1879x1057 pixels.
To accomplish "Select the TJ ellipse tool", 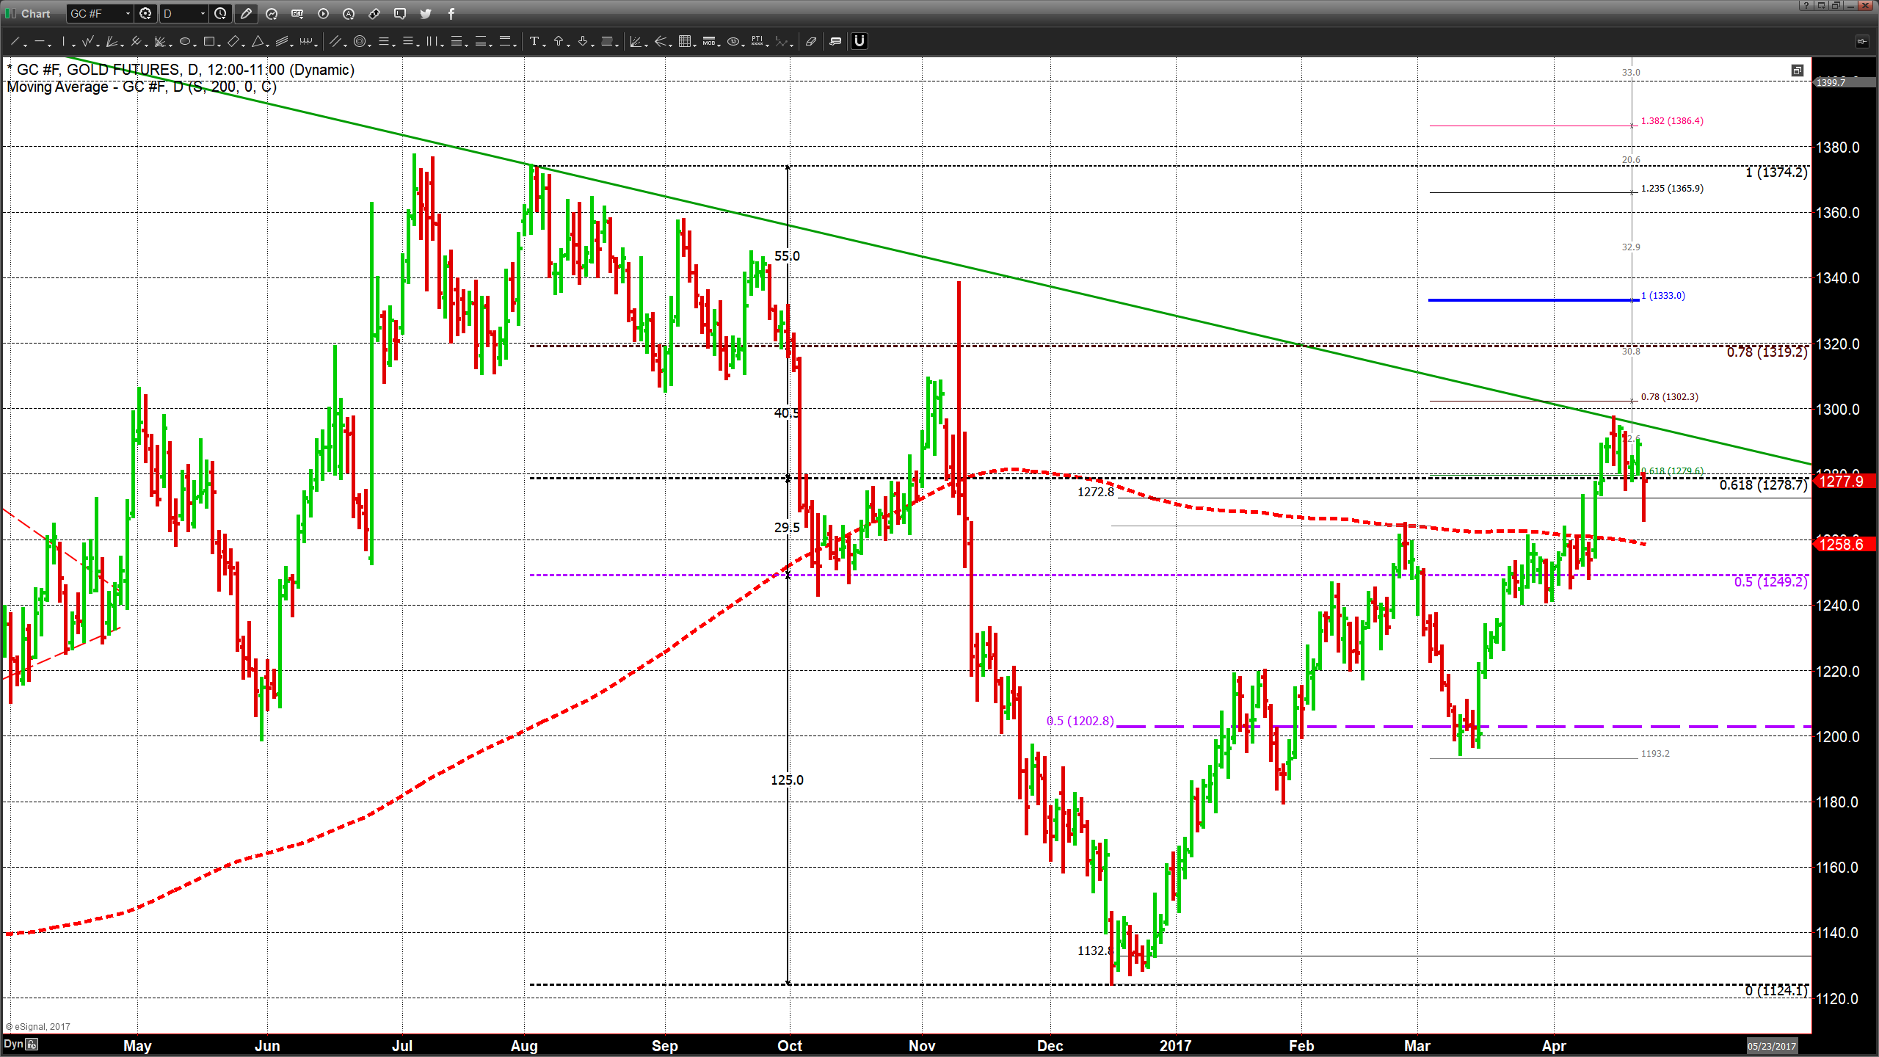I will click(x=733, y=41).
